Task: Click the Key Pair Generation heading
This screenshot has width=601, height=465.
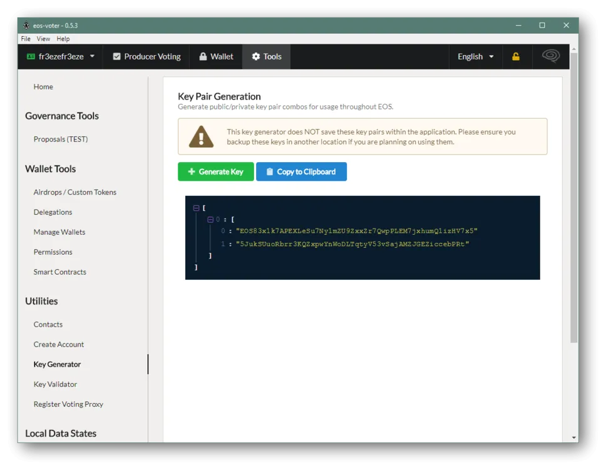Action: pyautogui.click(x=219, y=96)
